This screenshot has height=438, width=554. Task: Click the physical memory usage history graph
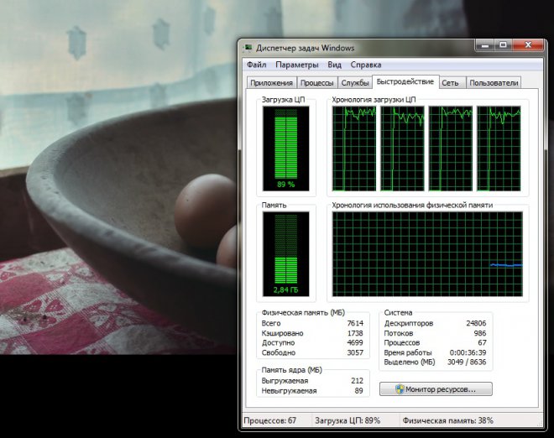tap(427, 254)
